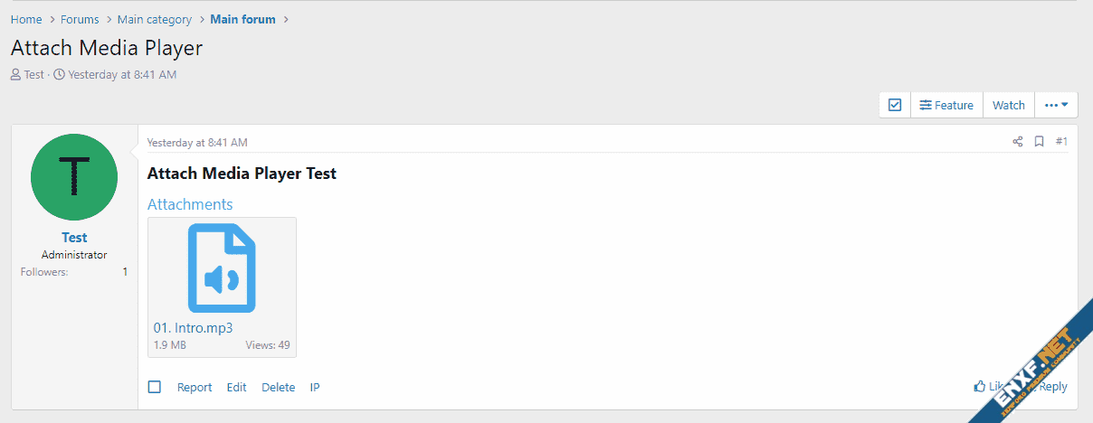1093x423 pixels.
Task: Edit the post
Action: [x=236, y=387]
